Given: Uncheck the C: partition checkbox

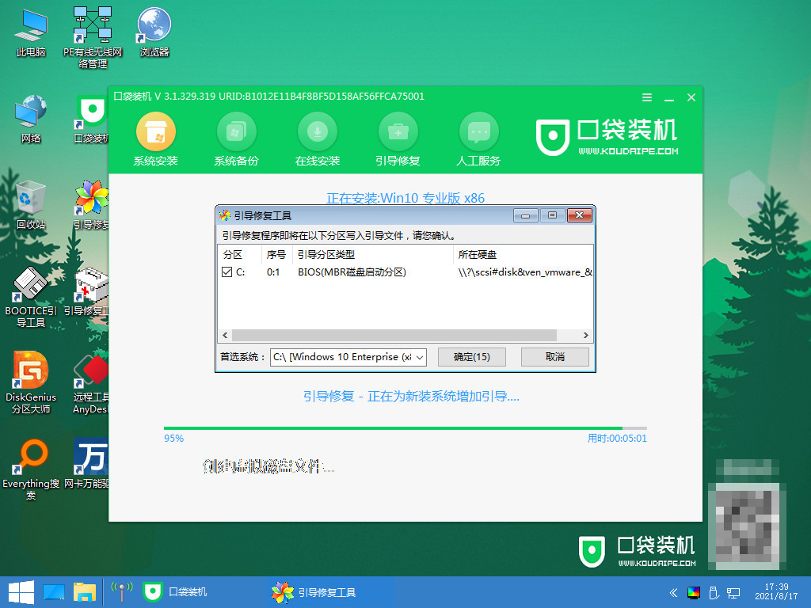Looking at the screenshot, I should click(226, 272).
